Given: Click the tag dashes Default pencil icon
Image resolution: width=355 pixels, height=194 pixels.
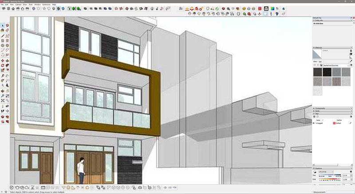Looking at the screenshot, I should coord(351,123).
